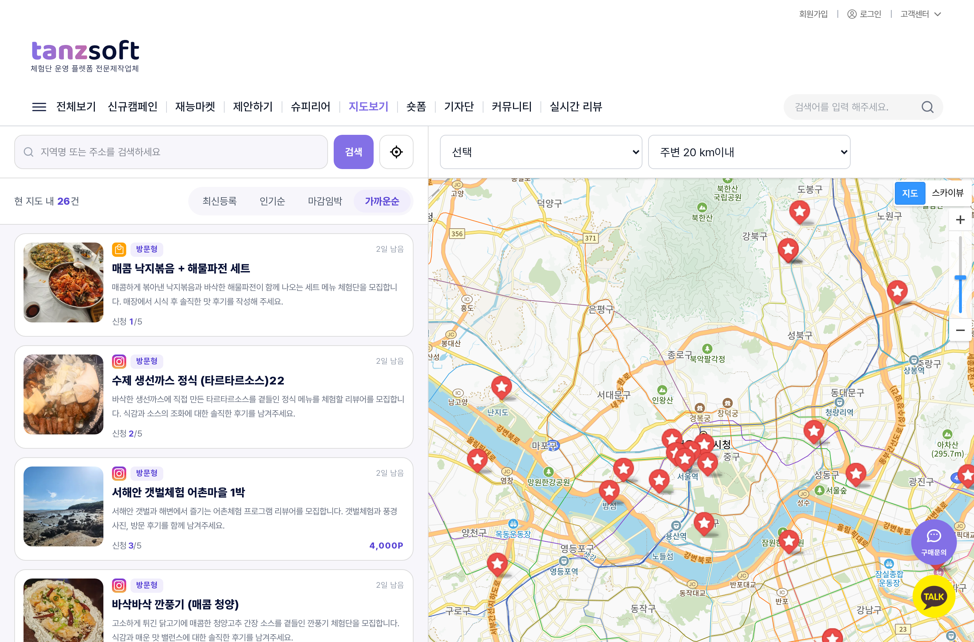Click the 서해안 beach thumbnail
The height and width of the screenshot is (642, 974).
point(63,506)
